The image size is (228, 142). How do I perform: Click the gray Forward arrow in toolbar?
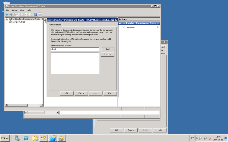pos(11,15)
